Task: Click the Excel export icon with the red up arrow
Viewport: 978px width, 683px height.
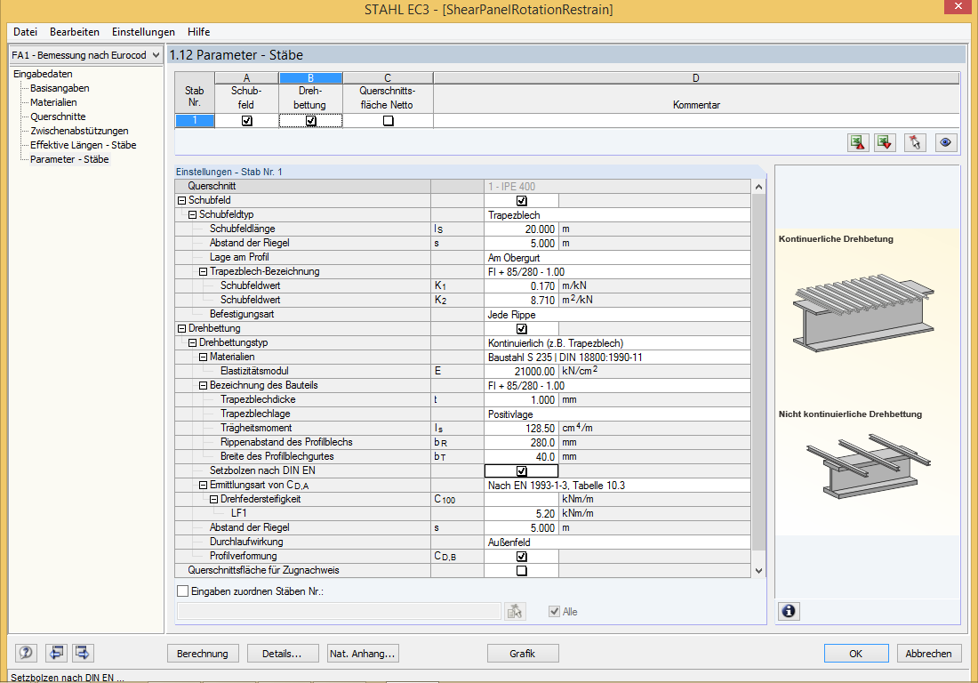Action: pyautogui.click(x=858, y=142)
